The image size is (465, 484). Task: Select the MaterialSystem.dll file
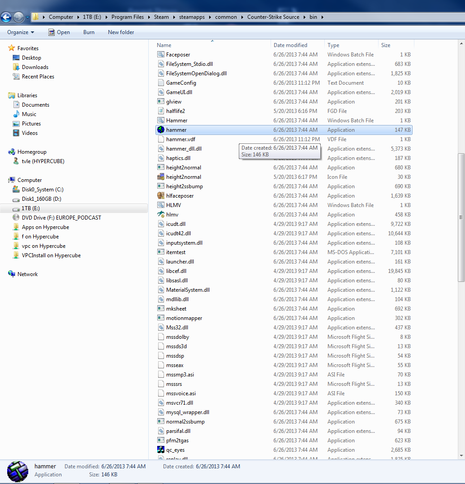tap(284, 290)
